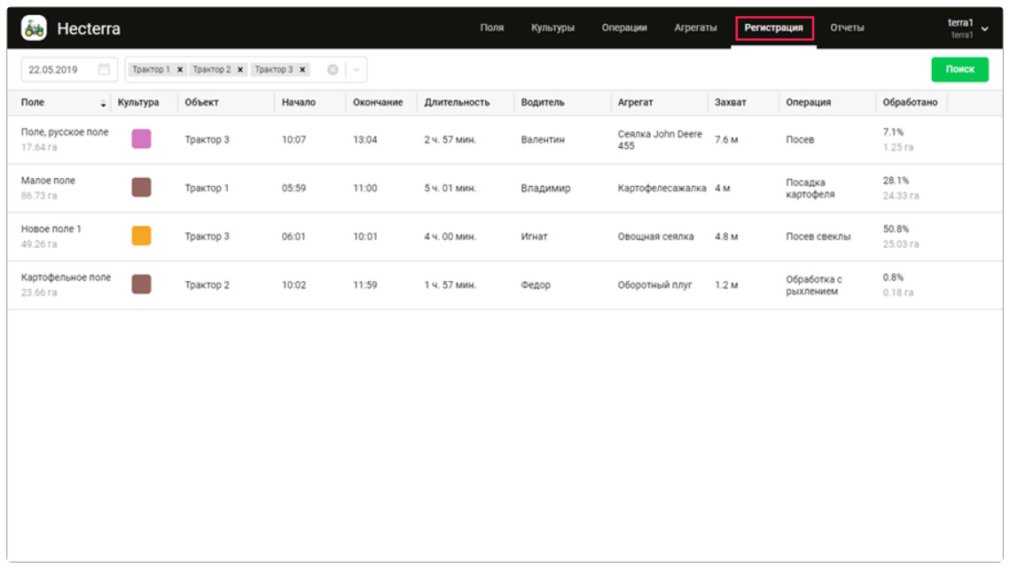1010x568 pixels.
Task: Select the Отчеты tab
Action: point(847,27)
